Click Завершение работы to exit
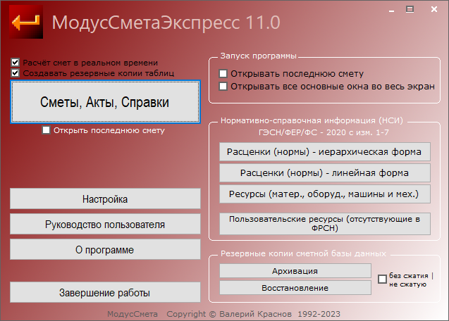Image resolution: width=449 pixels, height=321 pixels. click(x=105, y=292)
